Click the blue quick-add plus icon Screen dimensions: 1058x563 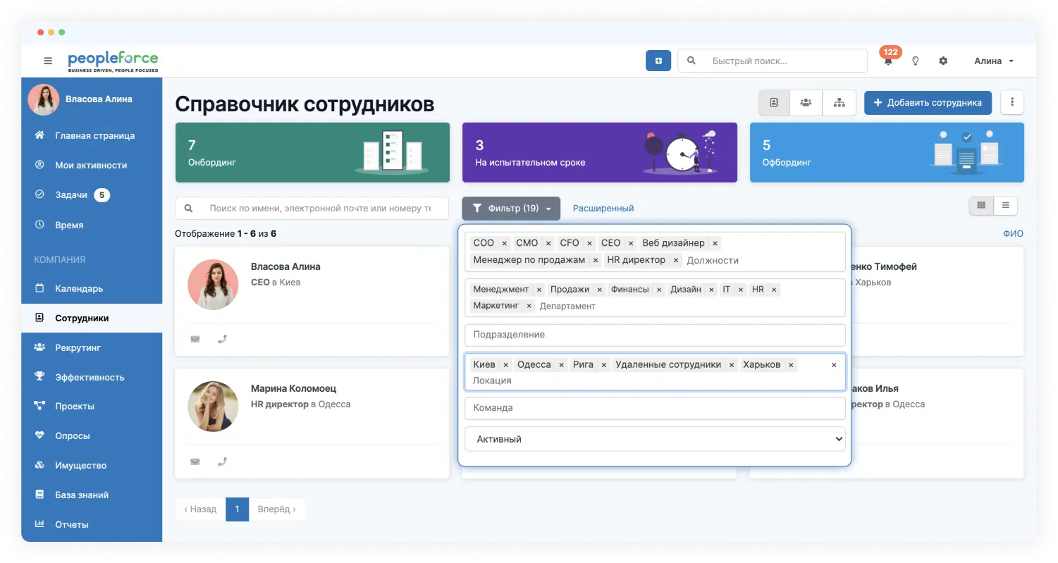coord(658,61)
